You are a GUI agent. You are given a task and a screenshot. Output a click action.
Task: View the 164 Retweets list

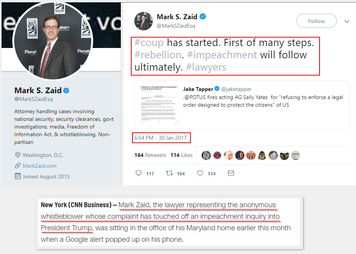pyautogui.click(x=150, y=155)
